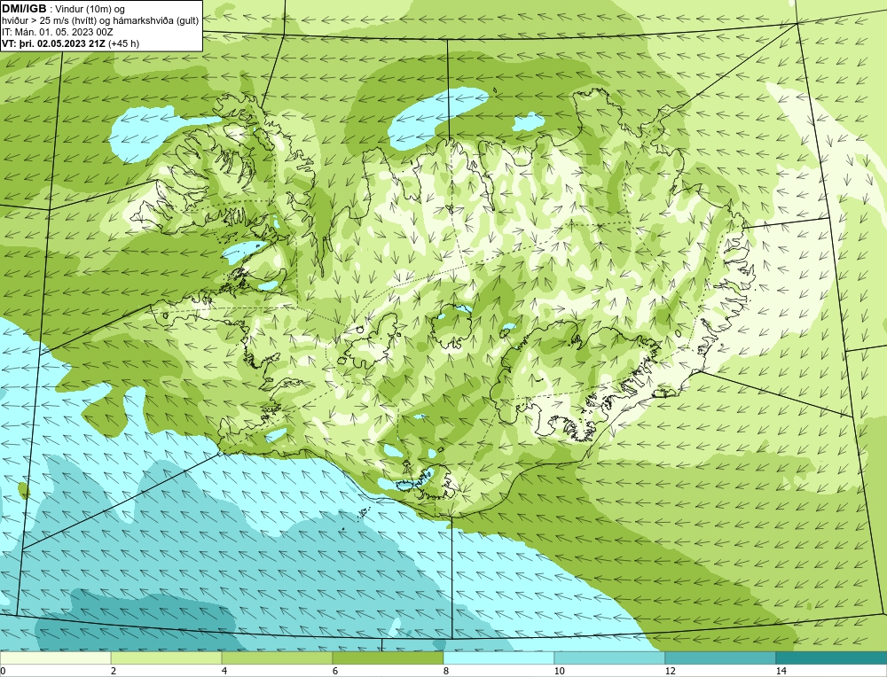Click the scale label 14
Viewport: 887px width, 677px height.
pyautogui.click(x=781, y=671)
